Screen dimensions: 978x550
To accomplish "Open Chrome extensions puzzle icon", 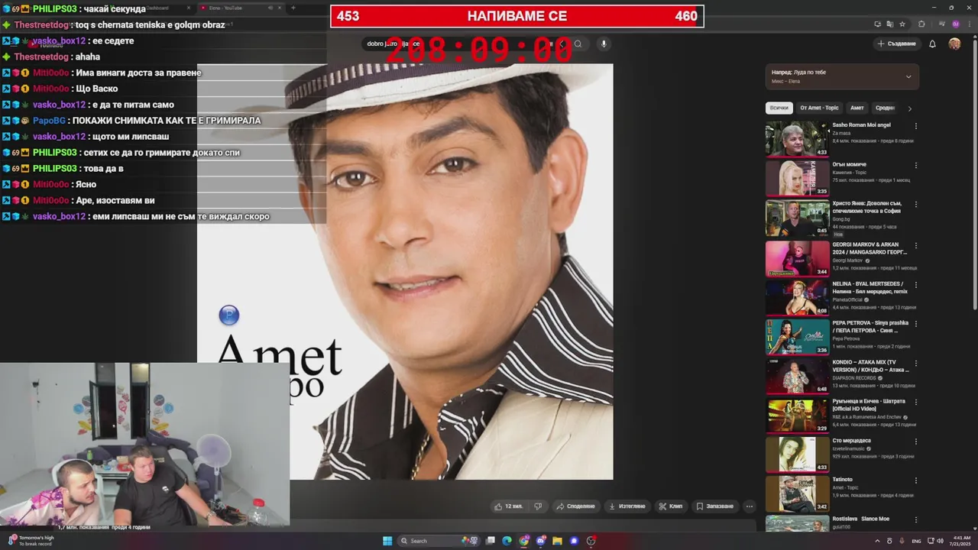I will click(921, 24).
